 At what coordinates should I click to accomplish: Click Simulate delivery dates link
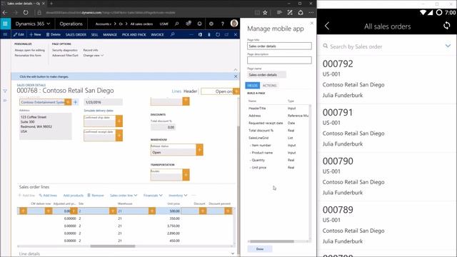pos(99,111)
